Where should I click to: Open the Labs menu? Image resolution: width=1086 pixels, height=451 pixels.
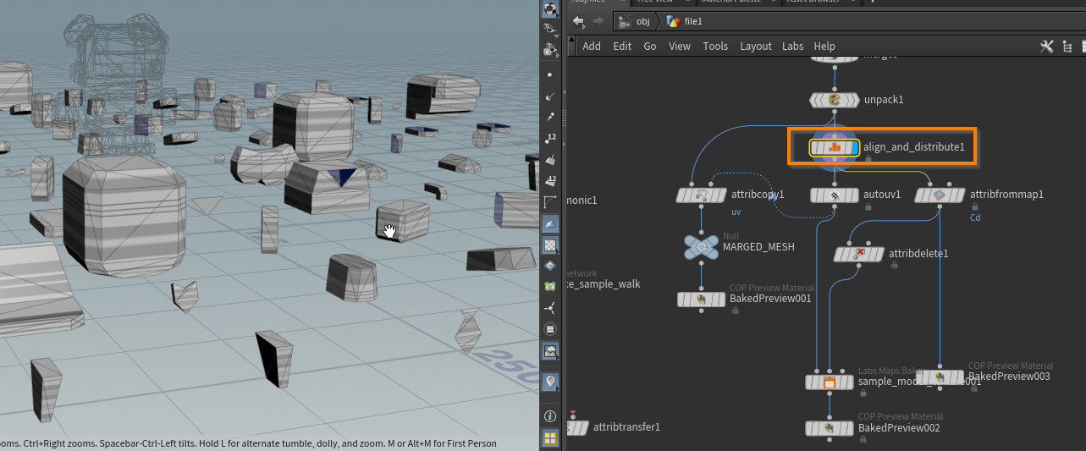pos(793,47)
